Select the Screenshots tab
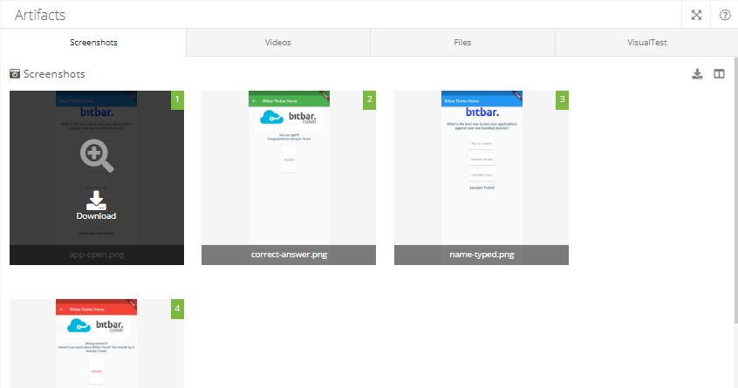Screen dimensions: 738x388 [93, 42]
